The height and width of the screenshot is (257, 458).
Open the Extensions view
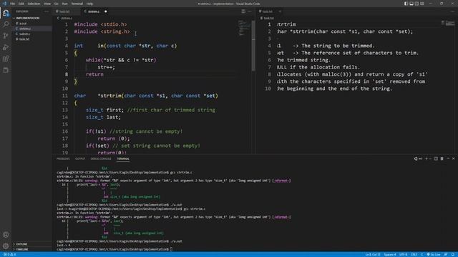point(6,59)
